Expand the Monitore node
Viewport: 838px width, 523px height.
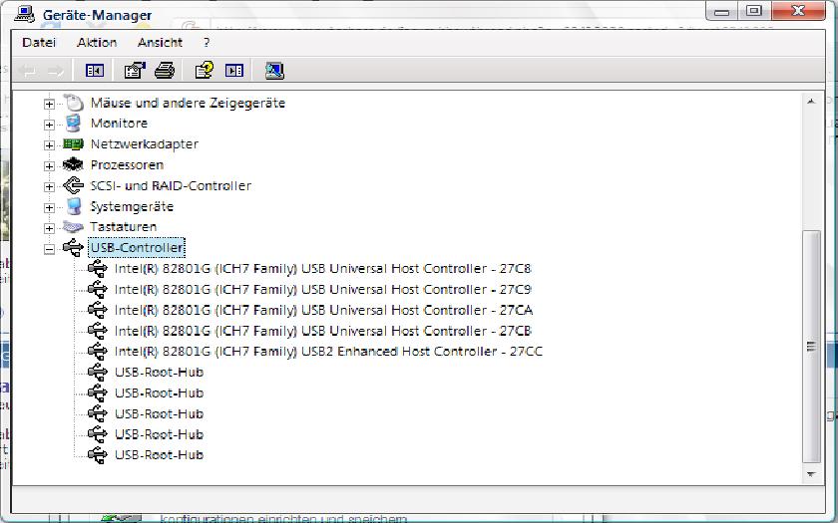point(49,125)
